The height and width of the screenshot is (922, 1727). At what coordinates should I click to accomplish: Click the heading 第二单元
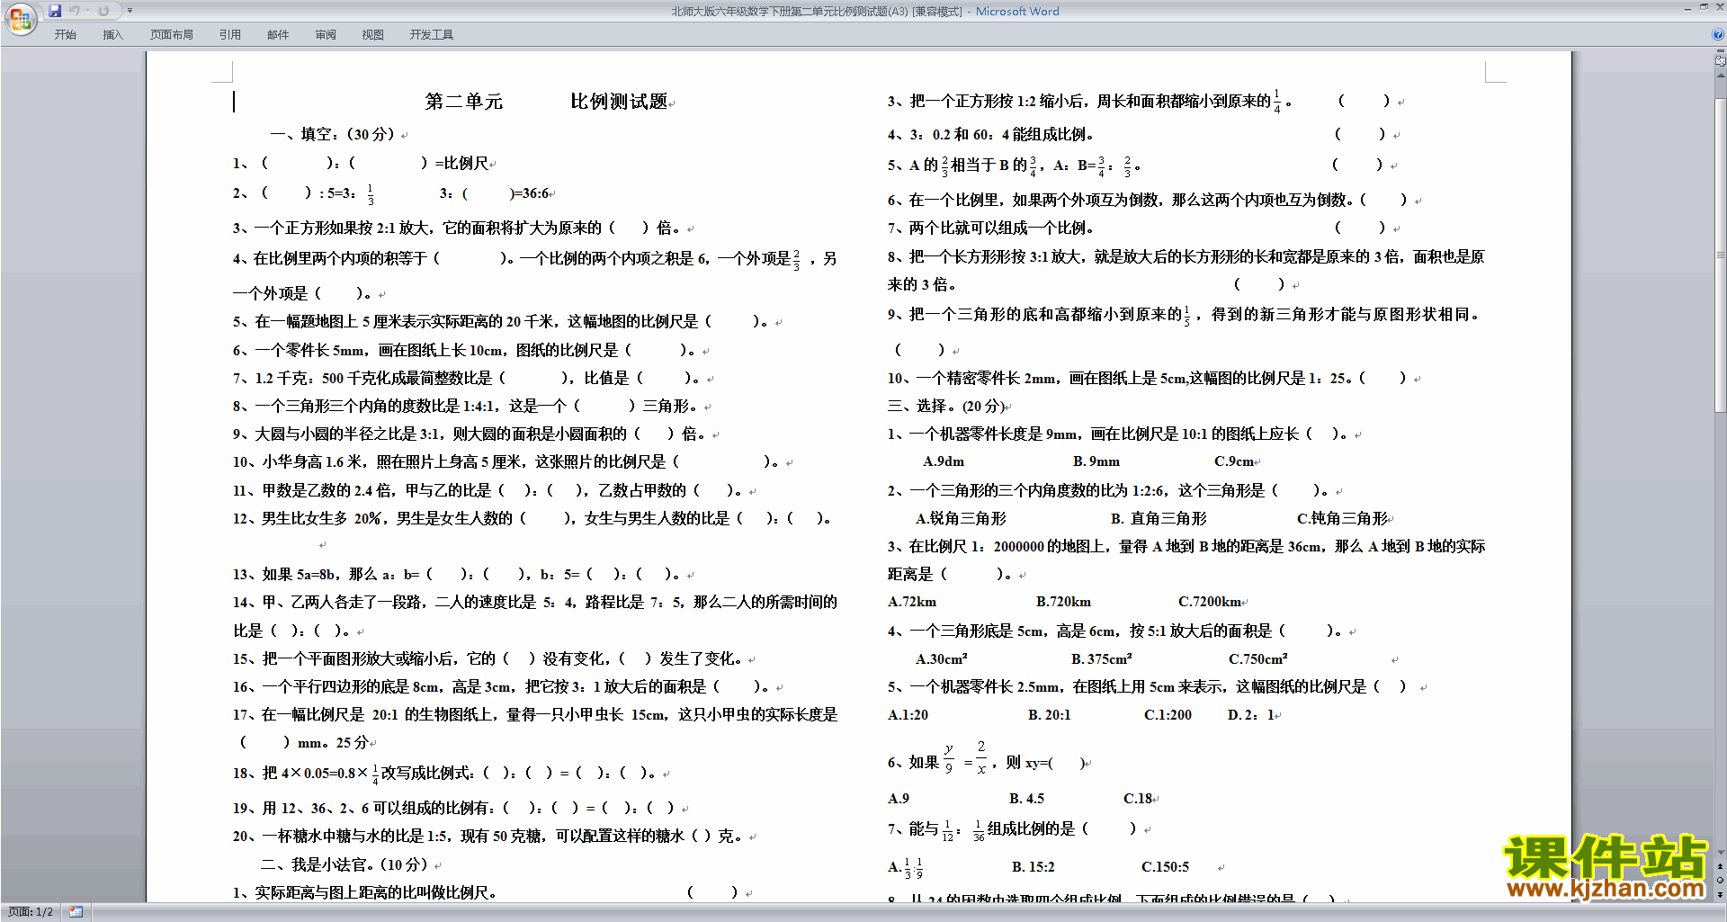pos(464,102)
